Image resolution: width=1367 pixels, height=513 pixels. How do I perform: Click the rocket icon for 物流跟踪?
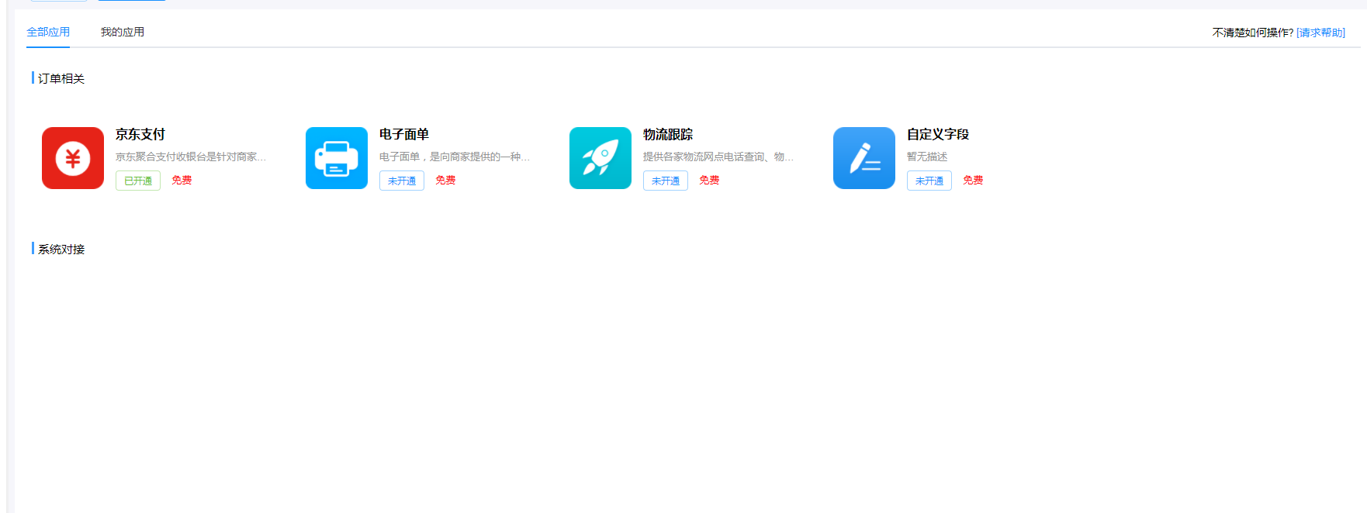point(600,158)
